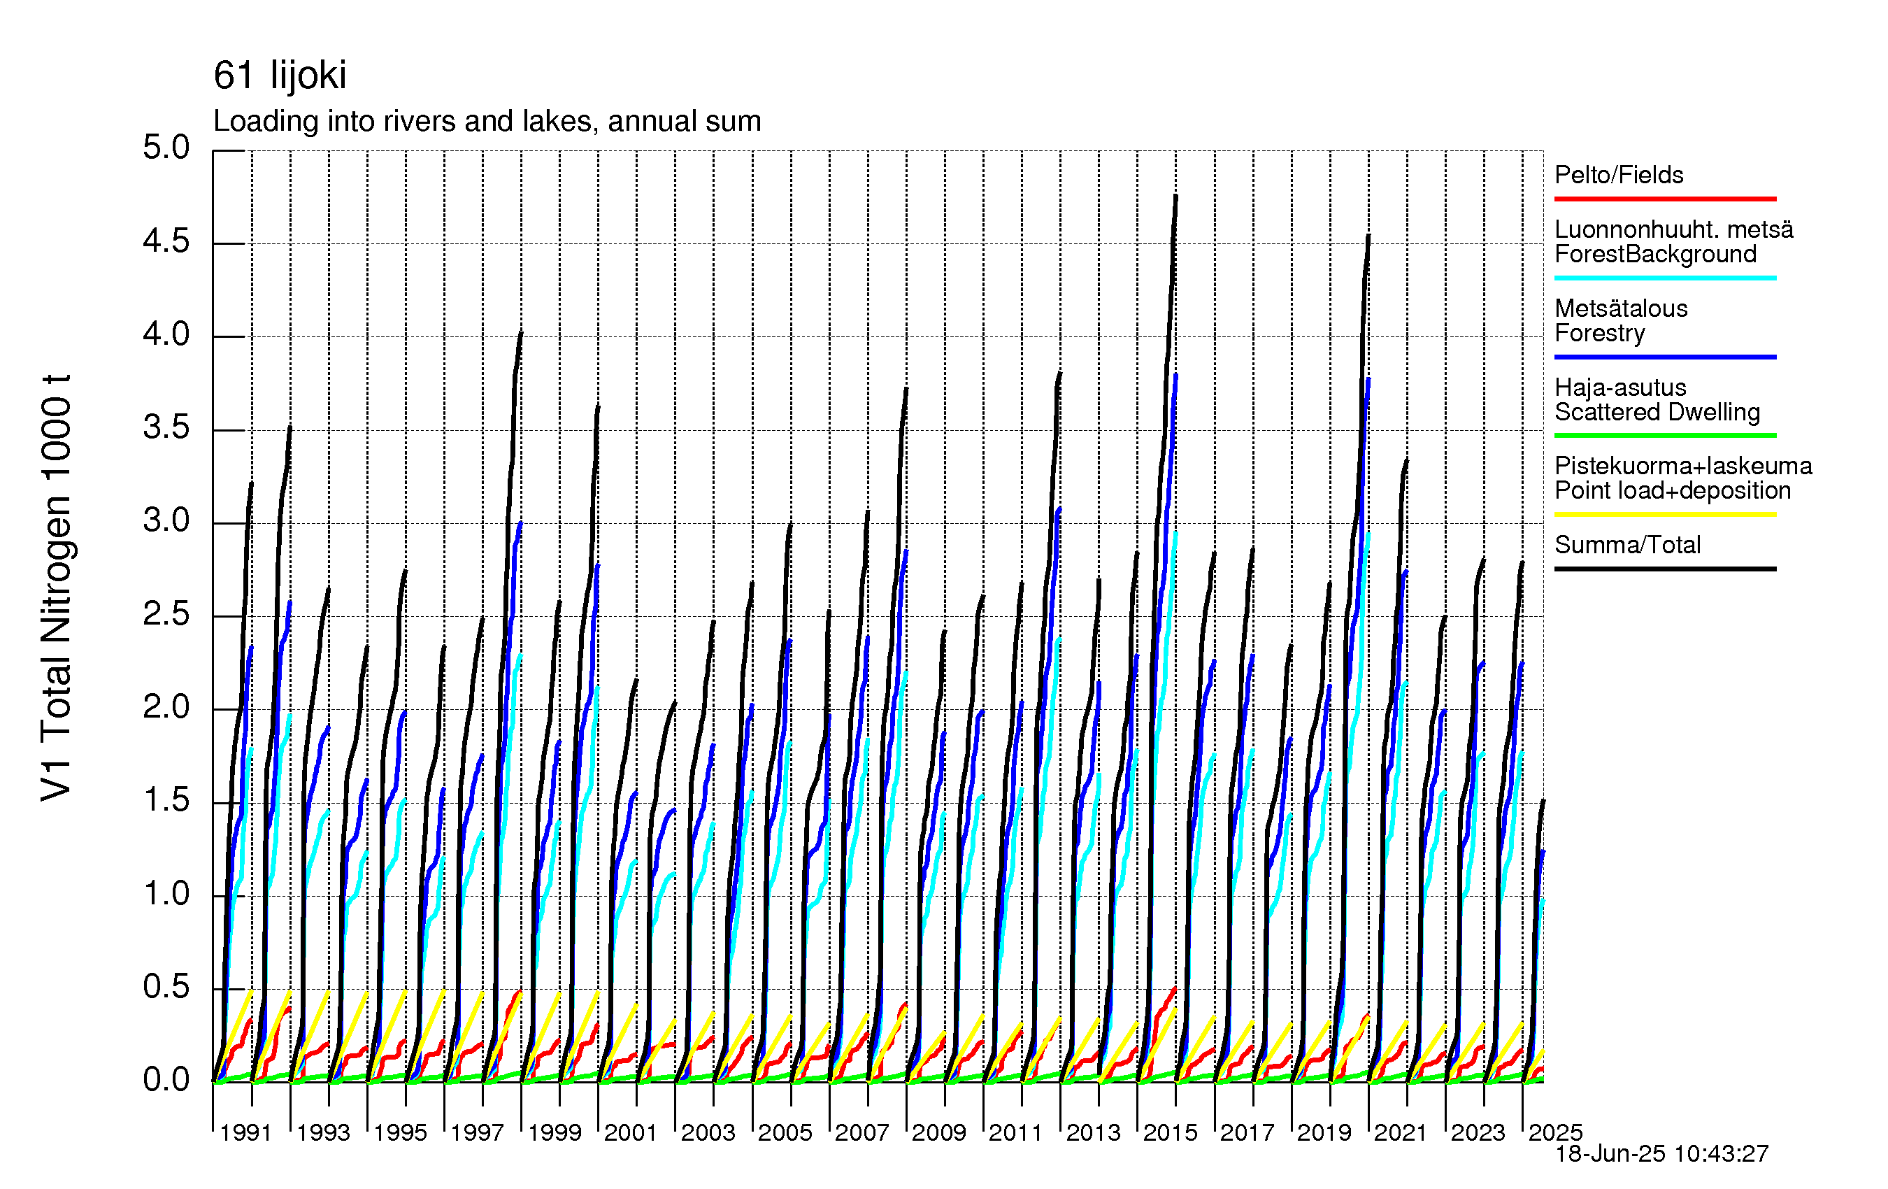This screenshot has height=1189, width=1888.
Task: Click the 1991 x-axis year label
Action: coord(245,1132)
